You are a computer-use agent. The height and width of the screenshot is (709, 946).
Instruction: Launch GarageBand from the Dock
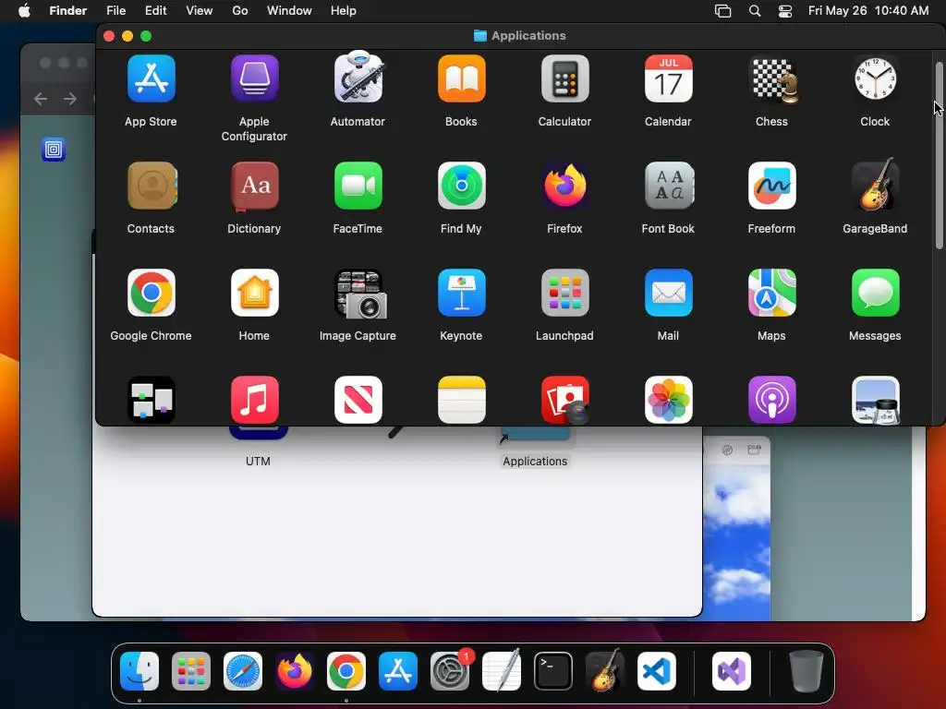click(605, 670)
